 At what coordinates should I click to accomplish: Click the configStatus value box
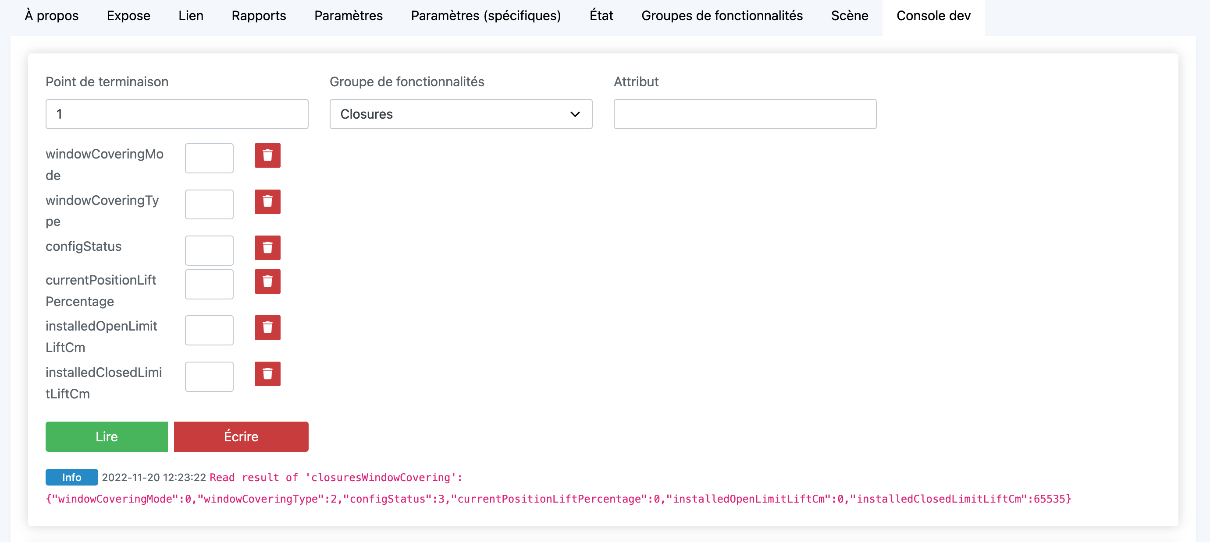[209, 250]
